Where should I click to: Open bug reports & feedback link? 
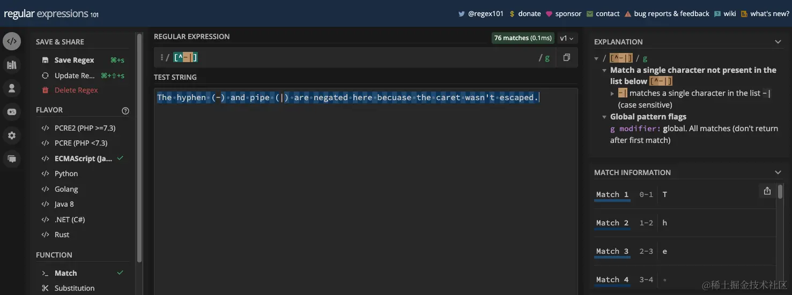point(671,14)
